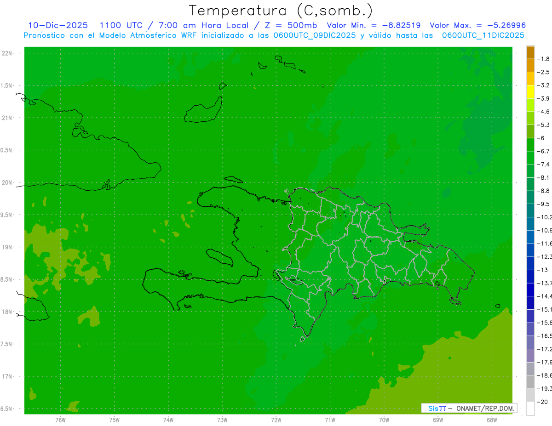Click the -1.8 legend value

pyautogui.click(x=544, y=59)
